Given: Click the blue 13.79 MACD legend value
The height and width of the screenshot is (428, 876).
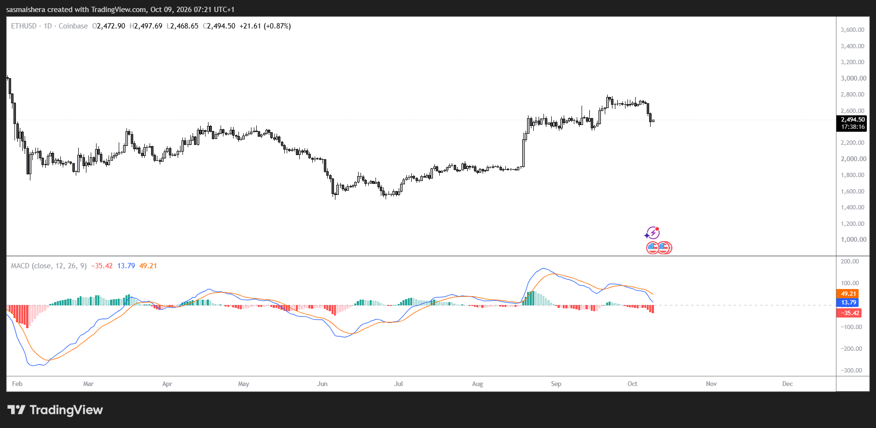Looking at the screenshot, I should [126, 266].
